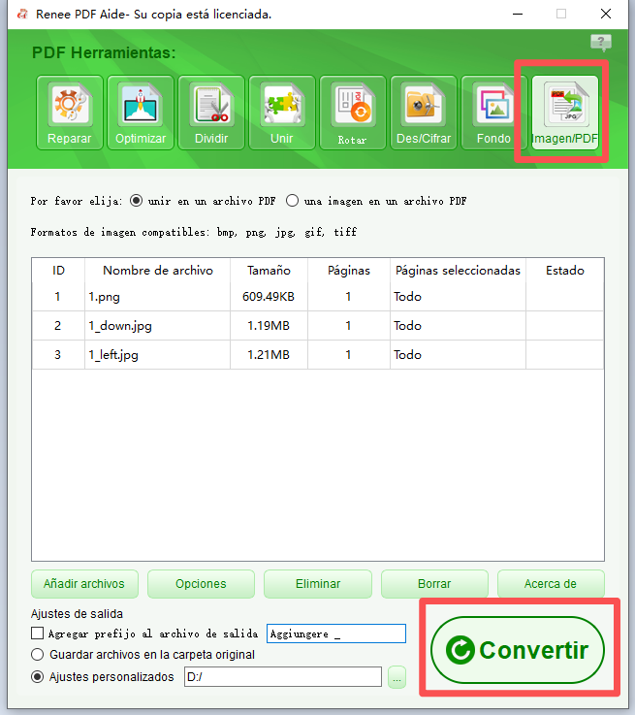Open the Opciones button
635x715 pixels.
(x=201, y=584)
